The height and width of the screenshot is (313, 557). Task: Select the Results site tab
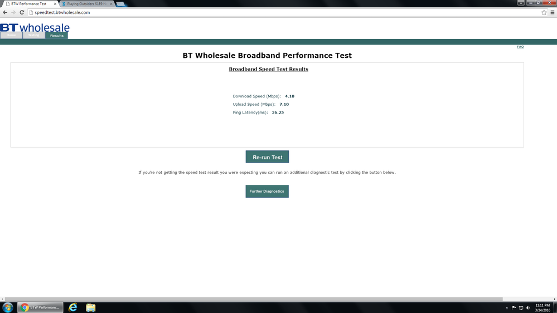(x=56, y=36)
